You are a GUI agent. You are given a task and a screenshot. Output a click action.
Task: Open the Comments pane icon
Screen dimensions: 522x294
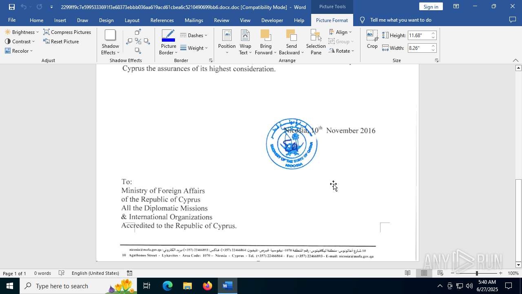click(x=513, y=20)
